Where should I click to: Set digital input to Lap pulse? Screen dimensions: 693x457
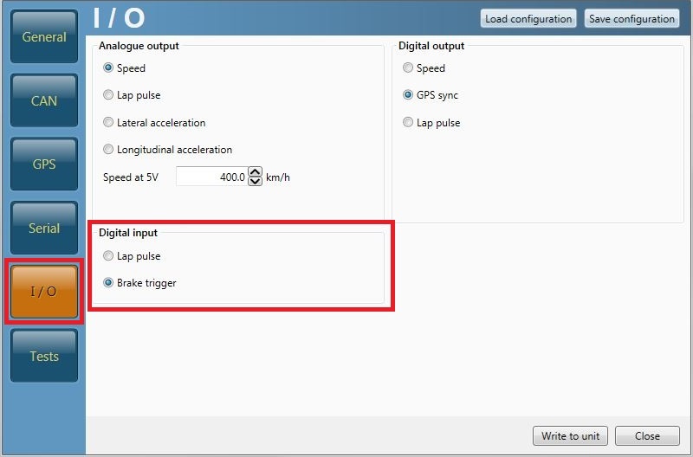[x=108, y=256]
